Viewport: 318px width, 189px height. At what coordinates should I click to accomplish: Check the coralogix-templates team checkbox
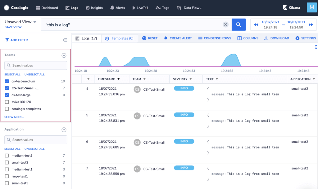pyautogui.click(x=7, y=109)
